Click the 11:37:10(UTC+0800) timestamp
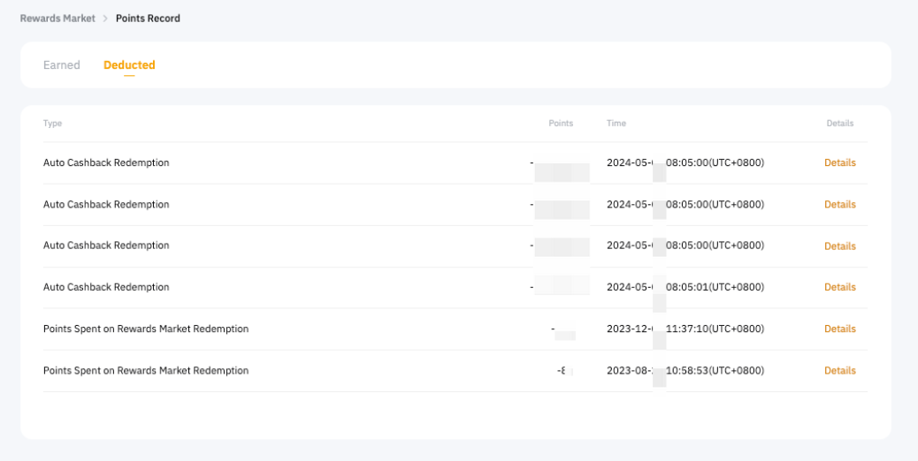 [715, 329]
